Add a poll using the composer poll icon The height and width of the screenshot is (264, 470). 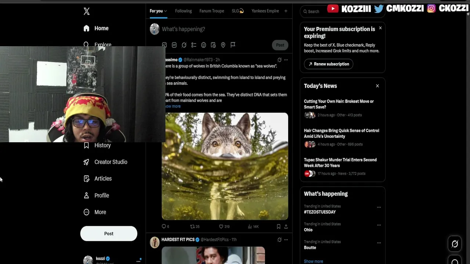click(194, 45)
